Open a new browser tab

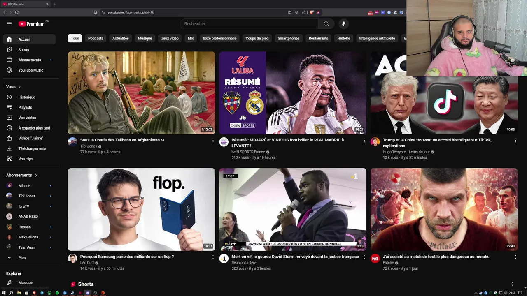(x=54, y=4)
